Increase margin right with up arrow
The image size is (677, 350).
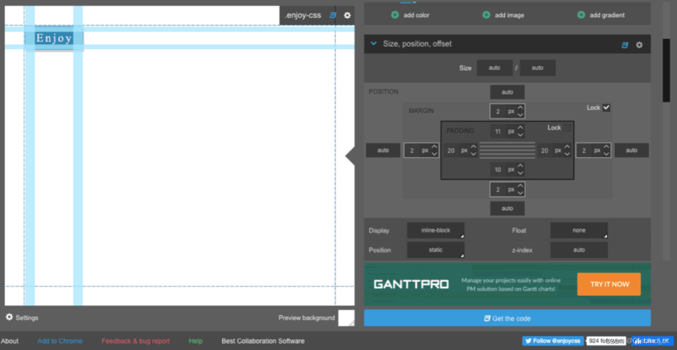pyautogui.click(x=606, y=147)
